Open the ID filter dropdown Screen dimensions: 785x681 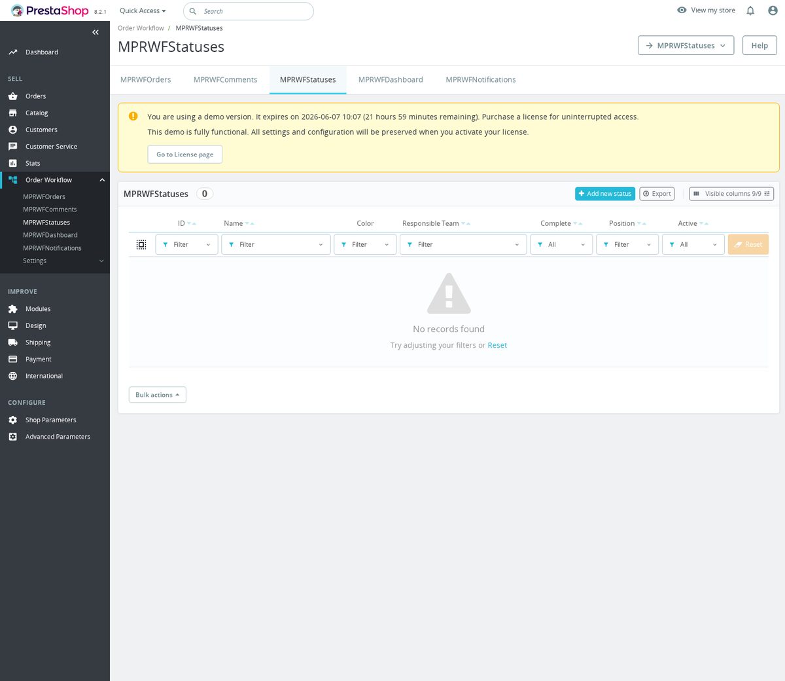tap(186, 244)
